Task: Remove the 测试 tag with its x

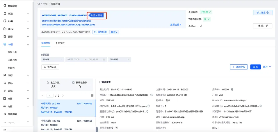Action: [x=117, y=32]
